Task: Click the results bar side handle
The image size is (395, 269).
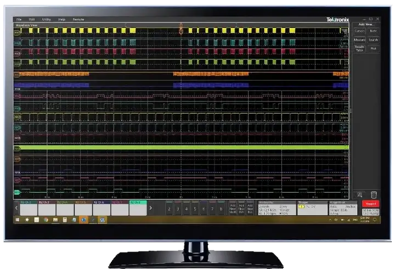Action: (x=351, y=111)
